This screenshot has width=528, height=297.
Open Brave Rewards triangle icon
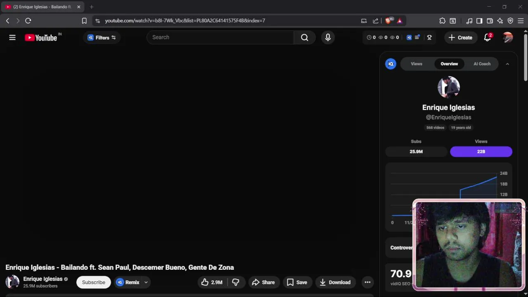[x=399, y=21]
